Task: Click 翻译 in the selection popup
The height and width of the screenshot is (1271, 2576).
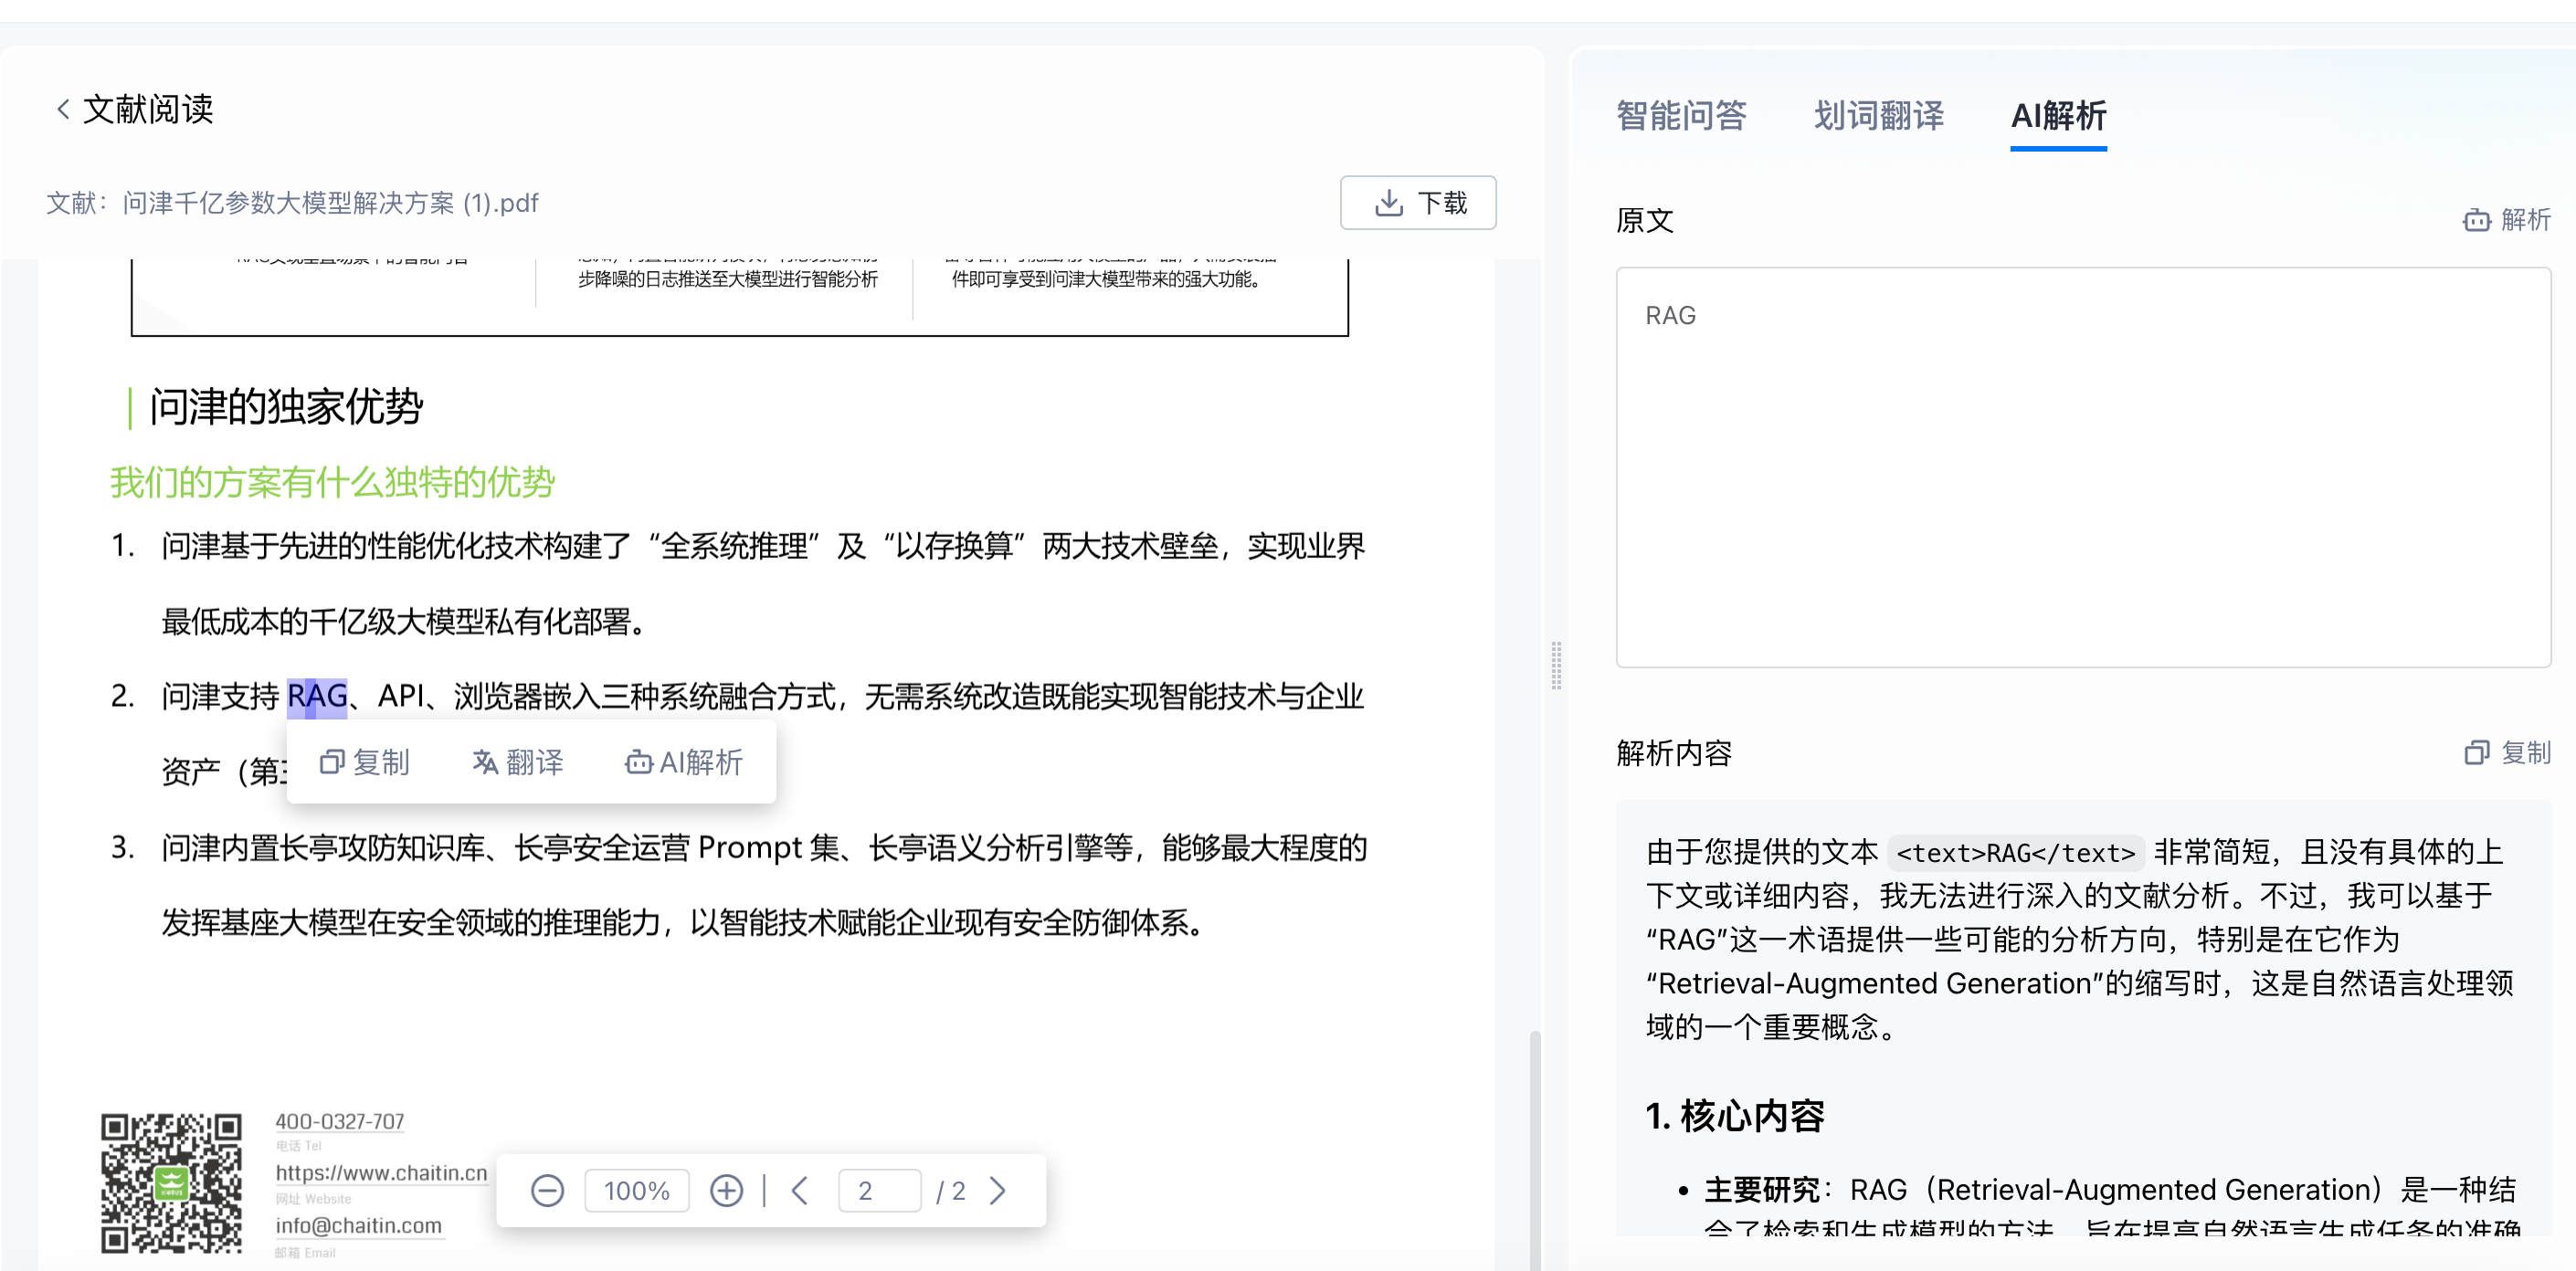Action: (x=517, y=762)
